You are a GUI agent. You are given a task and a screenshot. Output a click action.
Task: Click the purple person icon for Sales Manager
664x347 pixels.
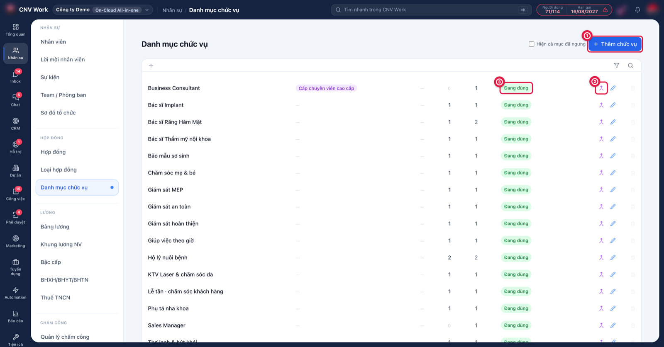pos(601,325)
